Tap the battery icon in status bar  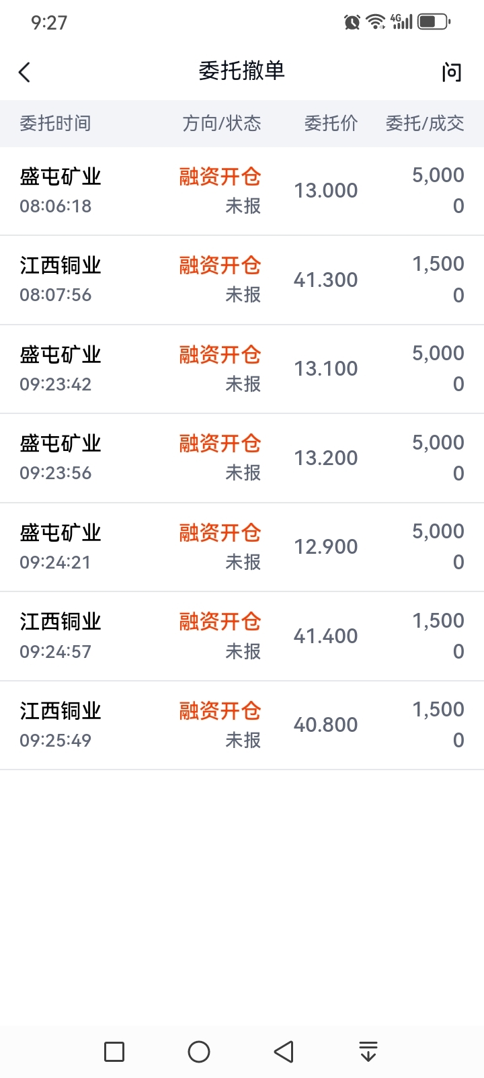[434, 22]
